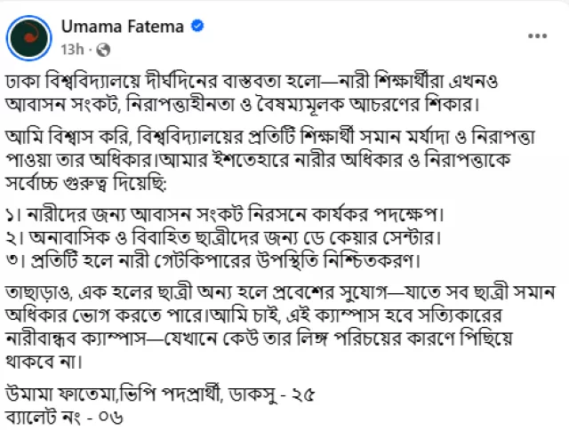Screen dimensions: 569x430
Task: Click the line beginning পাওয়া তার অধিকার
Action: click(x=258, y=160)
